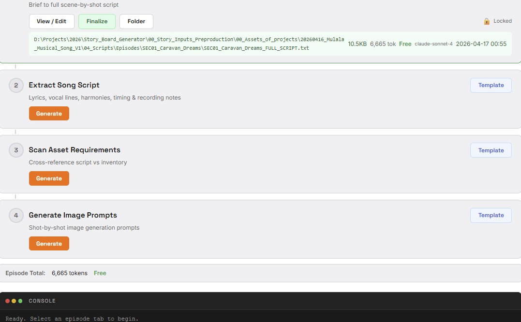
Task: Click the 'Ready. Select an episode tab' message
Action: tap(72, 319)
